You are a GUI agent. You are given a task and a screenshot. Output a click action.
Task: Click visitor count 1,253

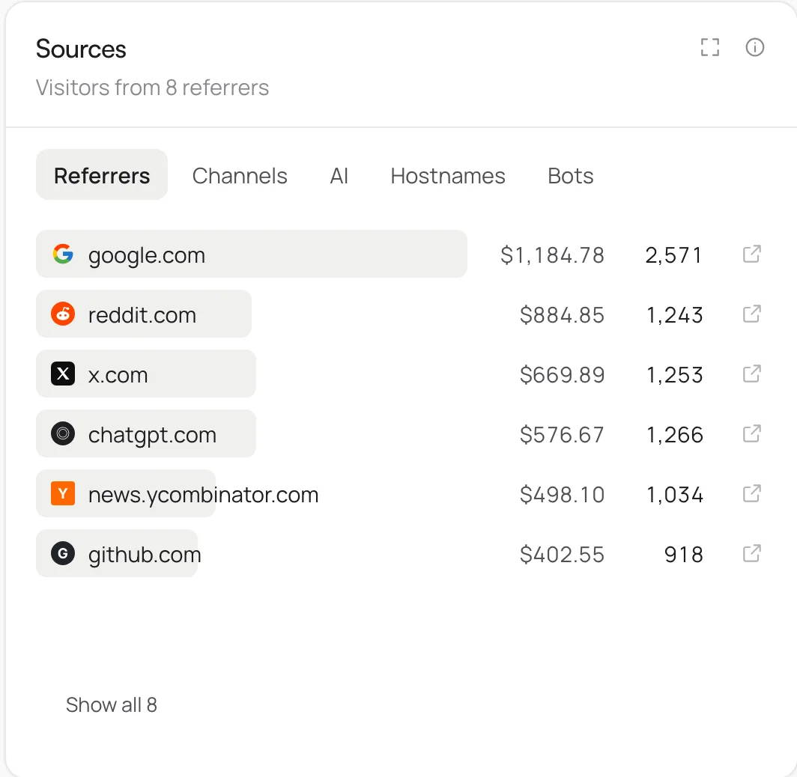(674, 375)
